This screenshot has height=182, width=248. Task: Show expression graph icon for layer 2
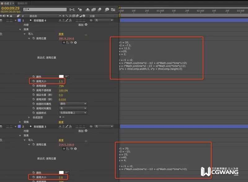(x=68, y=148)
